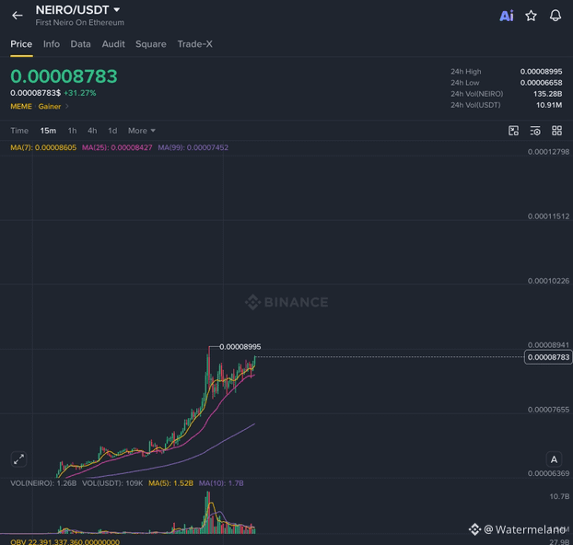
Task: Click the 24h Low value 0.00006658
Action: (541, 83)
